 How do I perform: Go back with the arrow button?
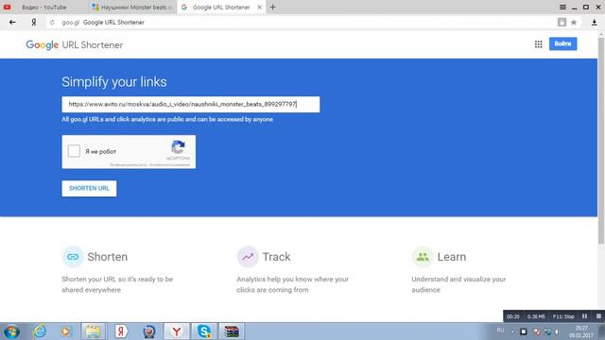tap(12, 23)
